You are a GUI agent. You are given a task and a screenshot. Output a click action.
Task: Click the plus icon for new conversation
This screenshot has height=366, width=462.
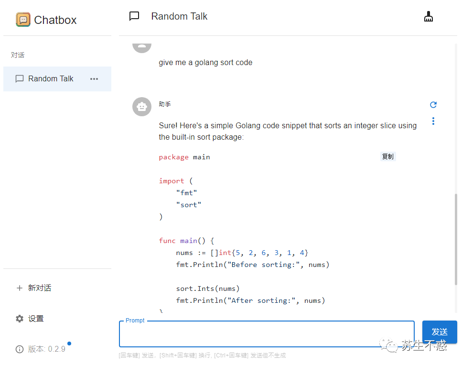click(20, 288)
